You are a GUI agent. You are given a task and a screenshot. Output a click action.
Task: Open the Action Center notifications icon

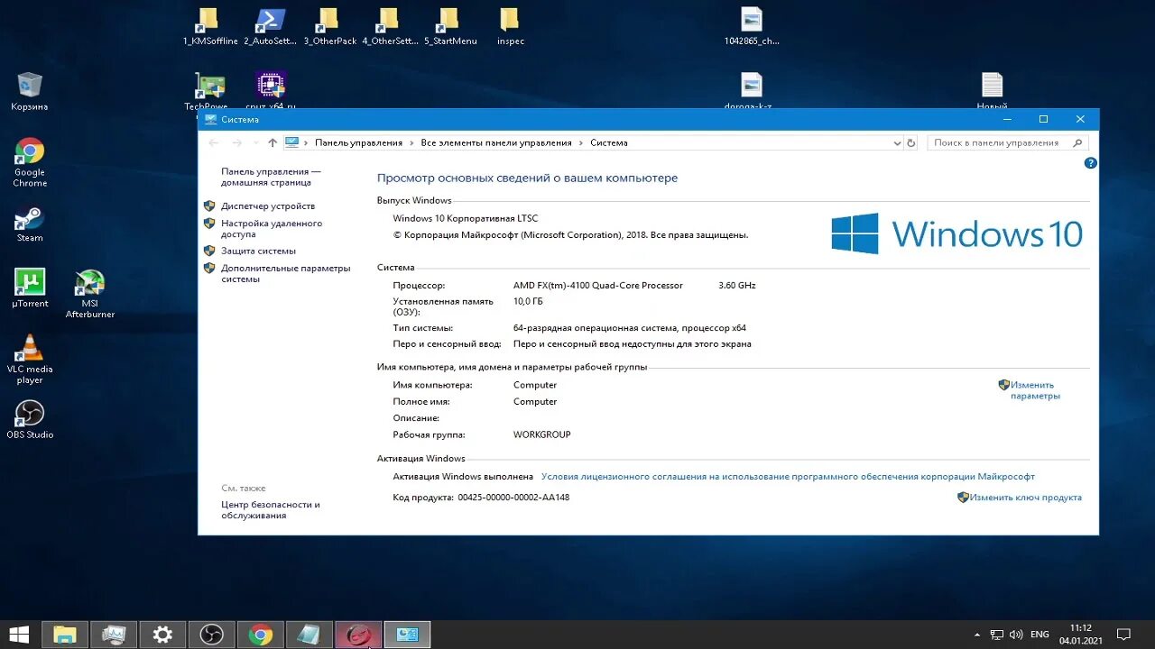click(1123, 635)
